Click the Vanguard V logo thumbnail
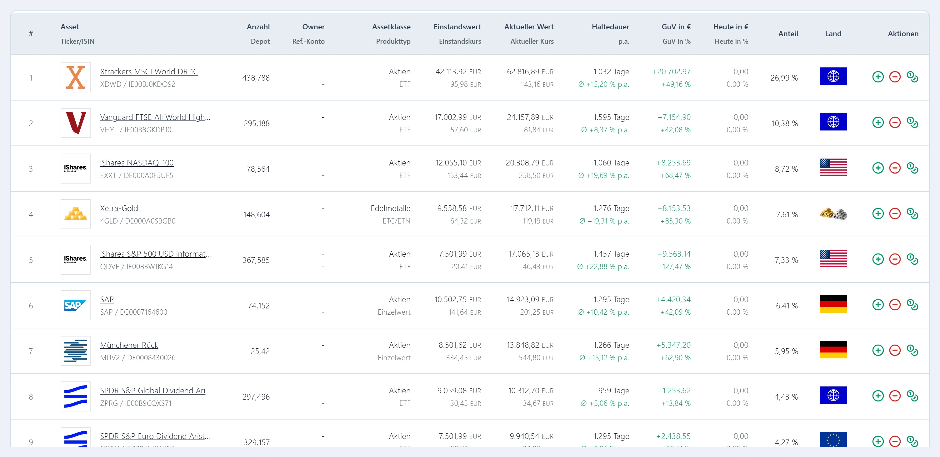This screenshot has width=940, height=457. coord(76,123)
